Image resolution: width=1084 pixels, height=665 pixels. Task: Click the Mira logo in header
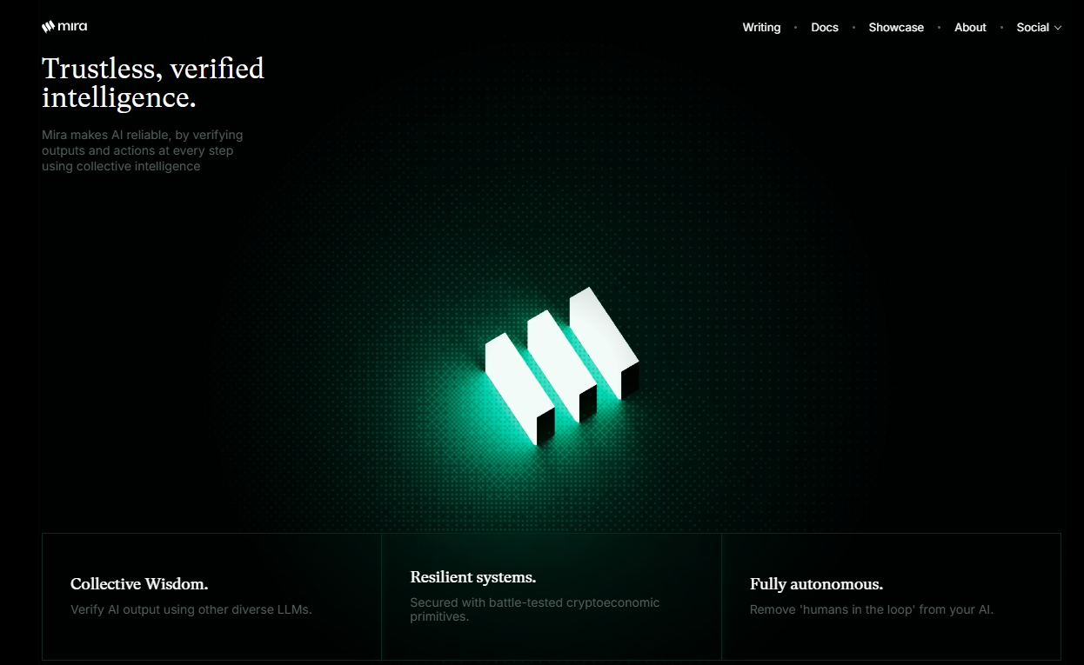pos(64,27)
